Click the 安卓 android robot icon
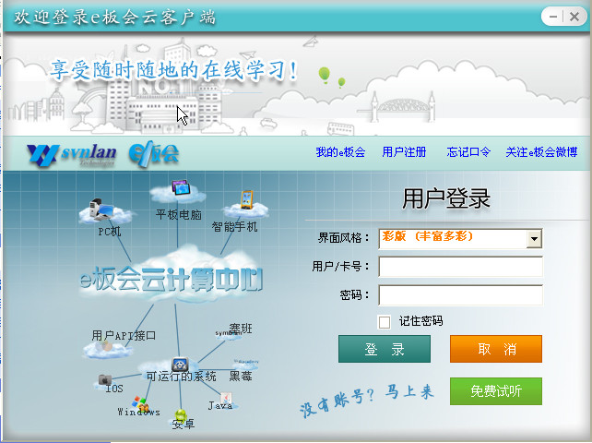This screenshot has width=592, height=443. pyautogui.click(x=181, y=415)
